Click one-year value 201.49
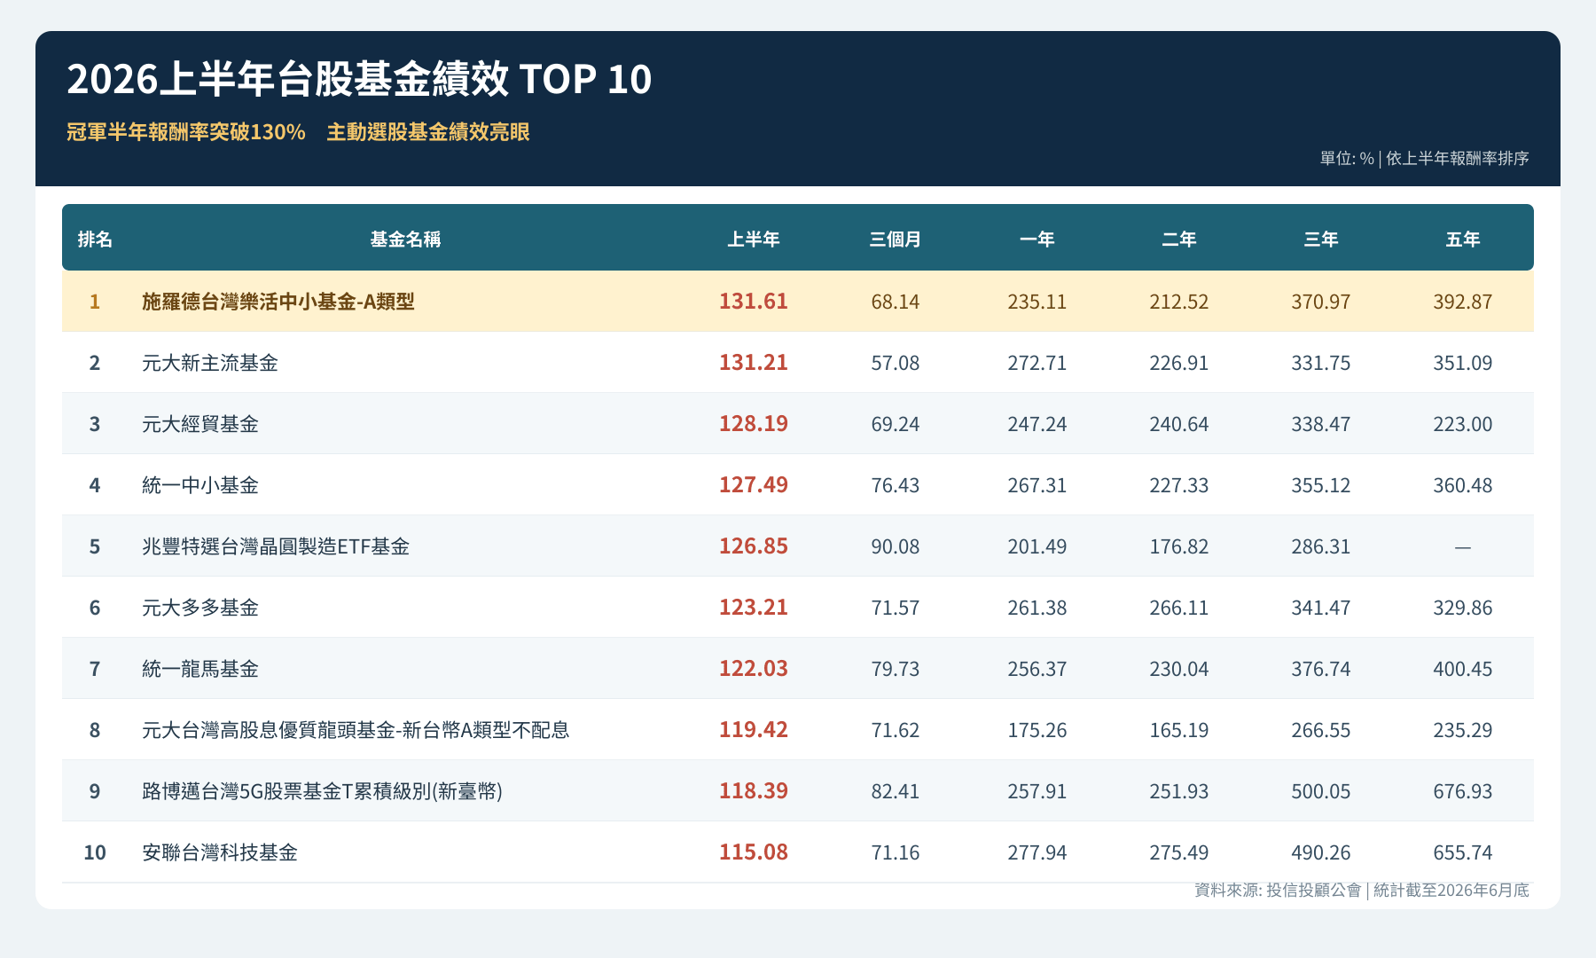The height and width of the screenshot is (958, 1596). point(1037,546)
